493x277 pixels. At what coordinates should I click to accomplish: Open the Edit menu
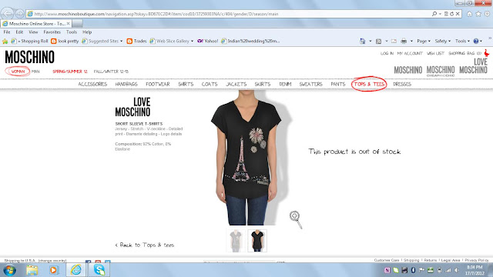(x=19, y=32)
